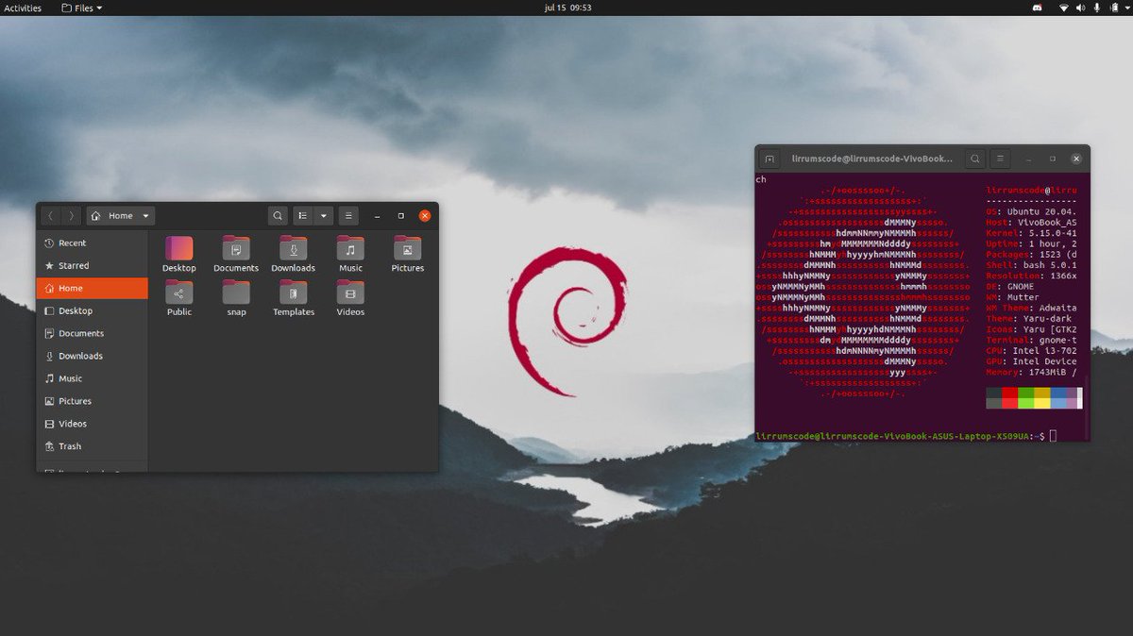Image resolution: width=1133 pixels, height=636 pixels.
Task: Go back in Files window
Action: tap(51, 216)
